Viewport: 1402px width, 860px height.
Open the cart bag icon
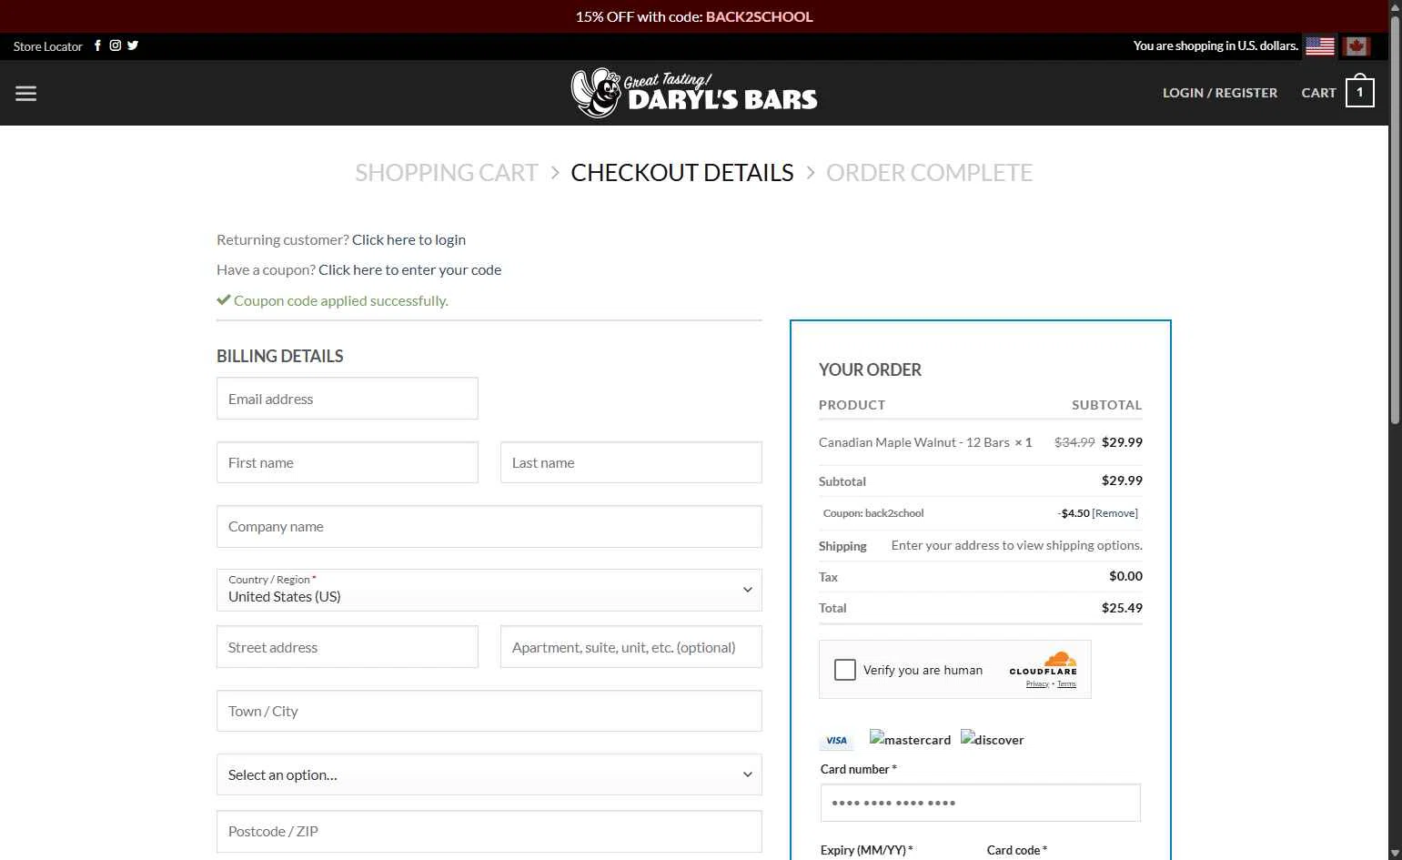click(1360, 92)
